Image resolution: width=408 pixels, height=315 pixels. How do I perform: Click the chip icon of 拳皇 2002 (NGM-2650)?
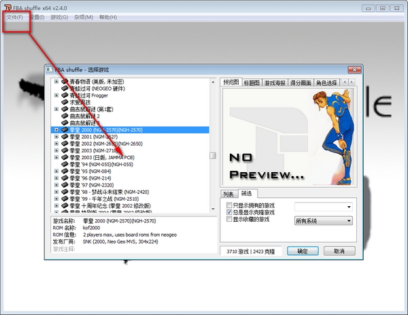point(65,144)
